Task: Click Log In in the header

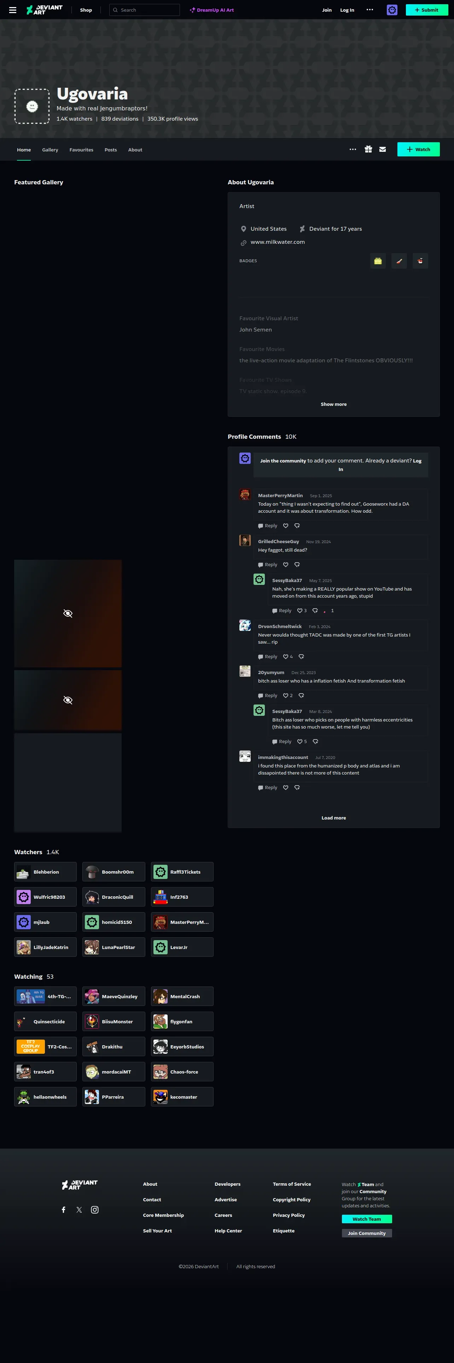Action: point(347,10)
